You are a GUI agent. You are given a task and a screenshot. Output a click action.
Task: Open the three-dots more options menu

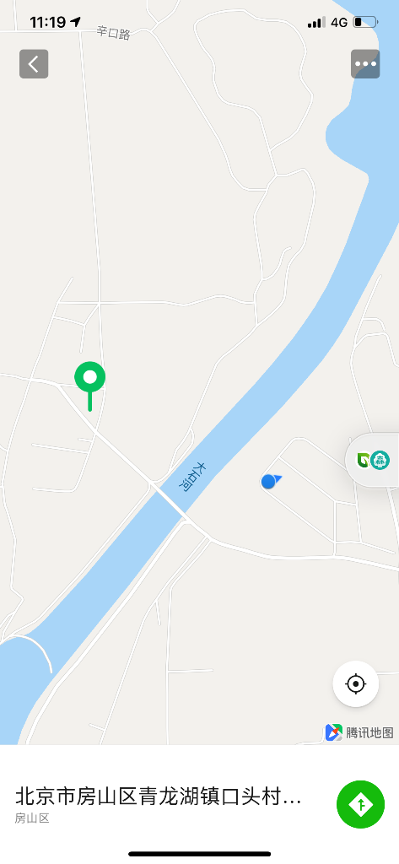[x=365, y=64]
